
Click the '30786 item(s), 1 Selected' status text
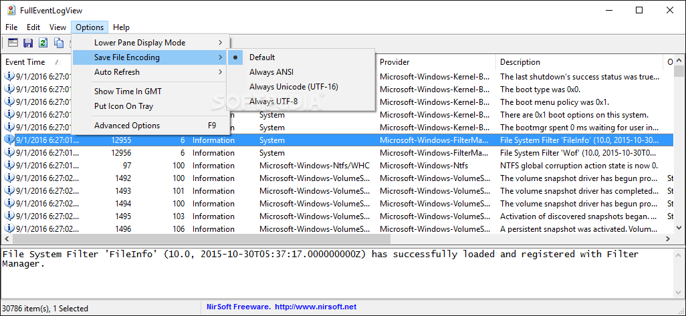[x=45, y=308]
